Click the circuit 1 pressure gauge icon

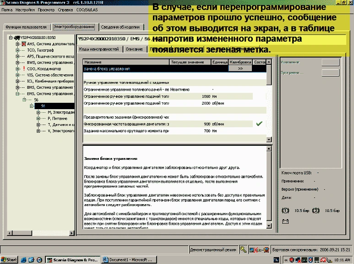[x=284, y=211]
